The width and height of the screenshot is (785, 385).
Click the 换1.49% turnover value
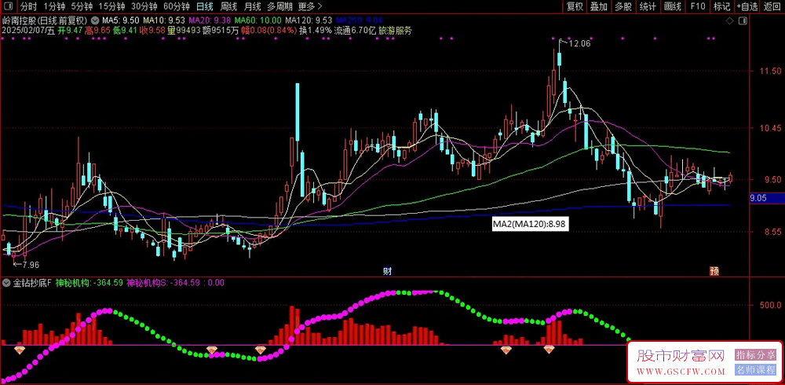pos(316,31)
